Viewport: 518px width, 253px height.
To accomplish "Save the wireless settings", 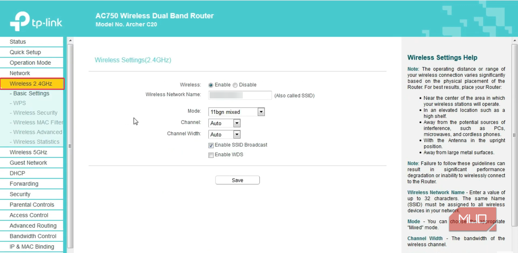I will pyautogui.click(x=238, y=180).
